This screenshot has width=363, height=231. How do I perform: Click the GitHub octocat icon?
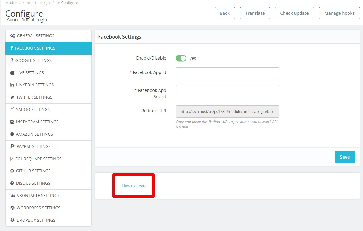point(12,171)
